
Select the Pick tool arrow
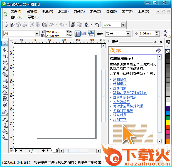(x=5, y=44)
